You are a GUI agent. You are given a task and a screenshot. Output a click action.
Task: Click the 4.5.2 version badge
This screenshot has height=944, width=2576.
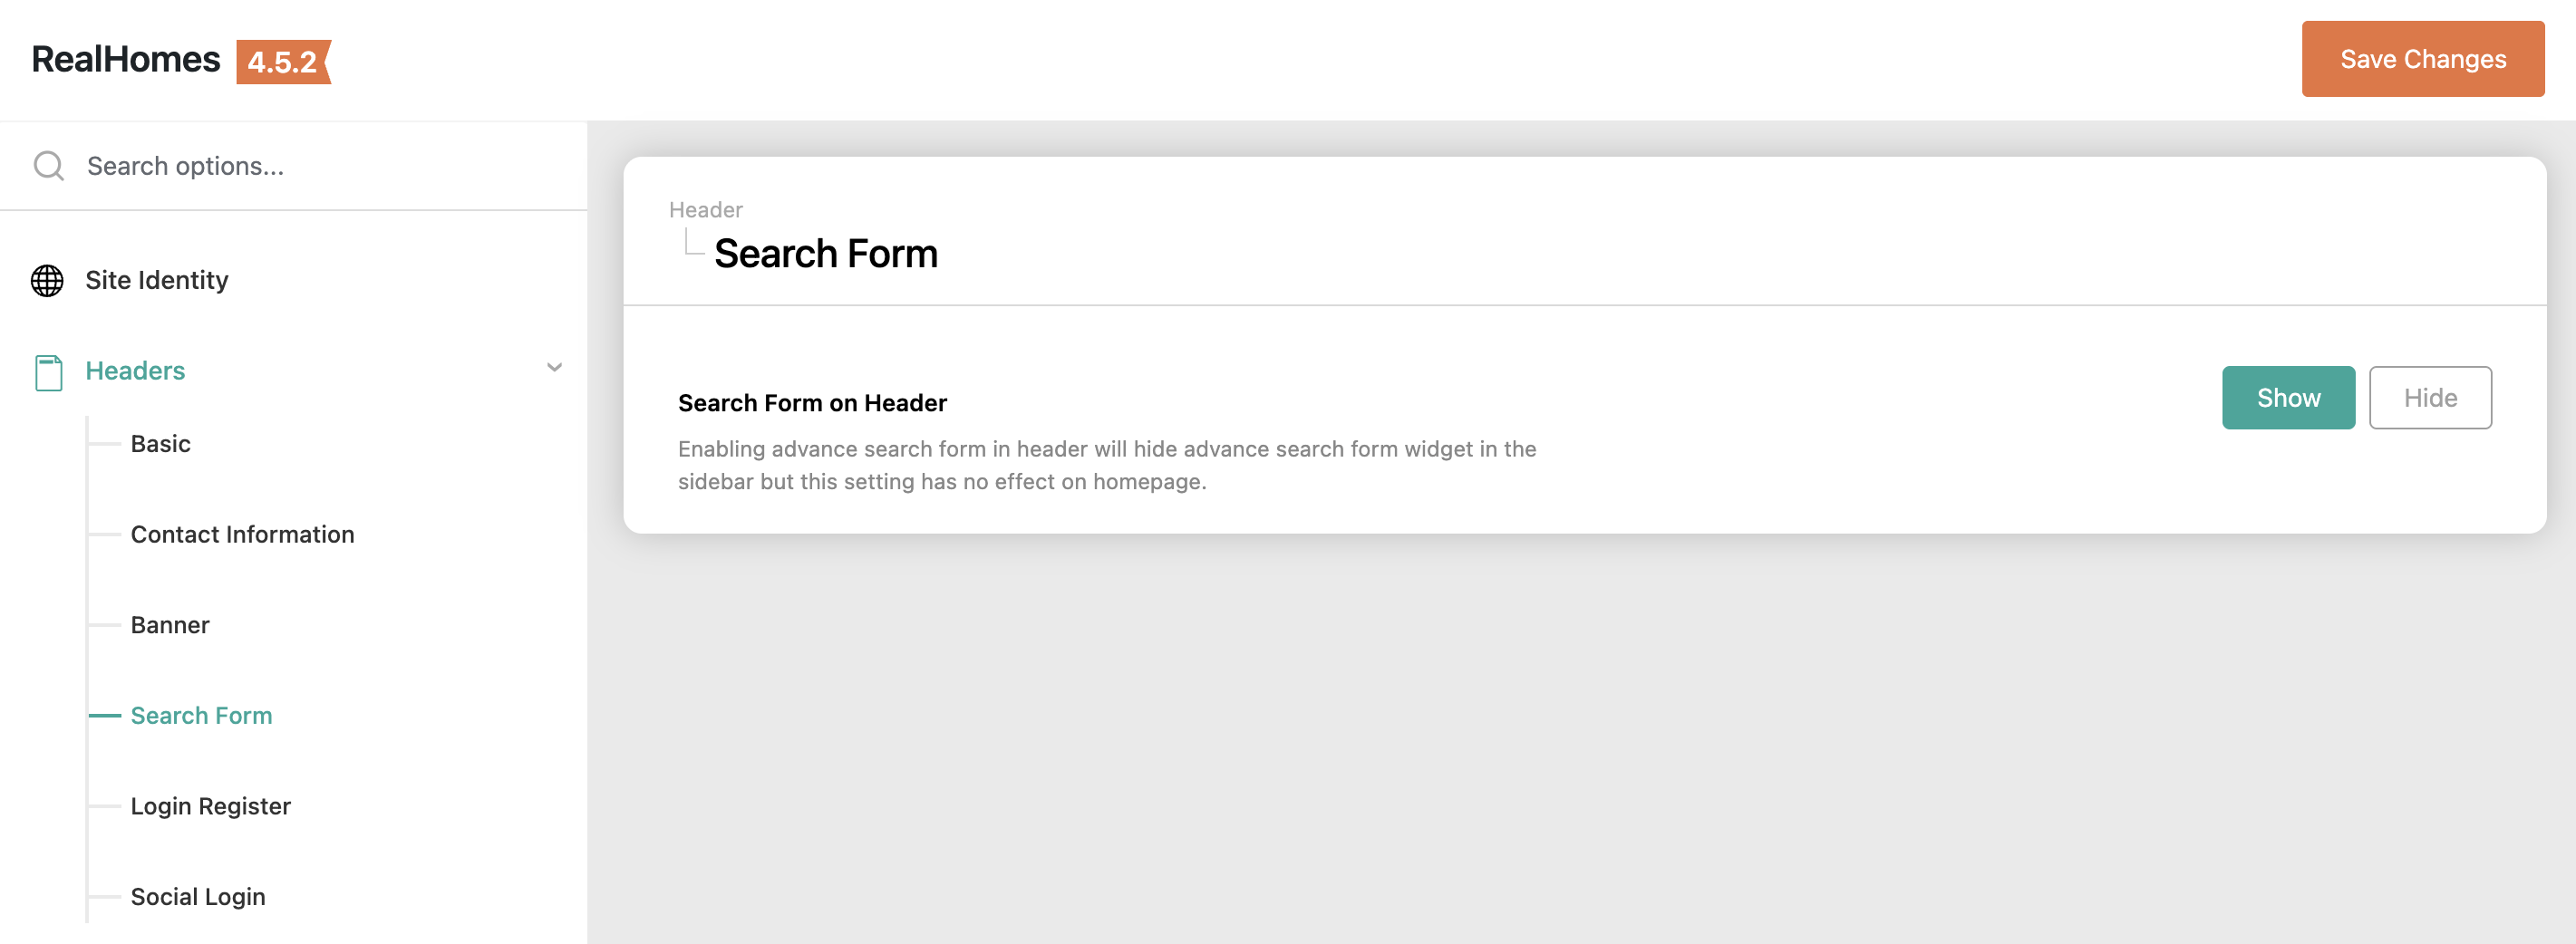(x=283, y=62)
